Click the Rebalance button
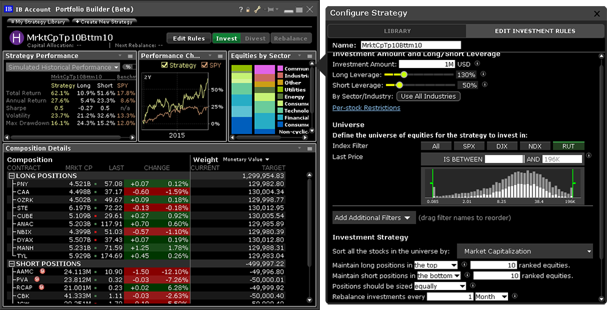 click(x=290, y=38)
